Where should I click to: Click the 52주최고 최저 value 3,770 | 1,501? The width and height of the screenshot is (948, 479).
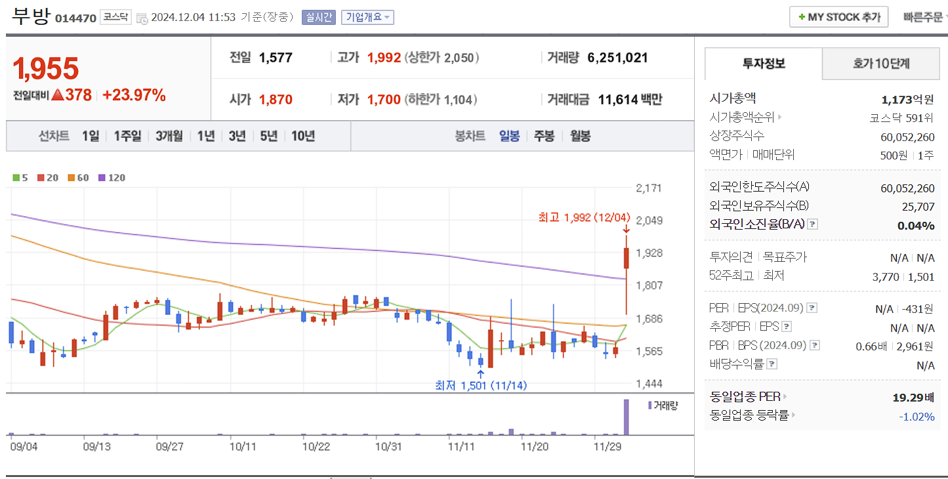(903, 277)
